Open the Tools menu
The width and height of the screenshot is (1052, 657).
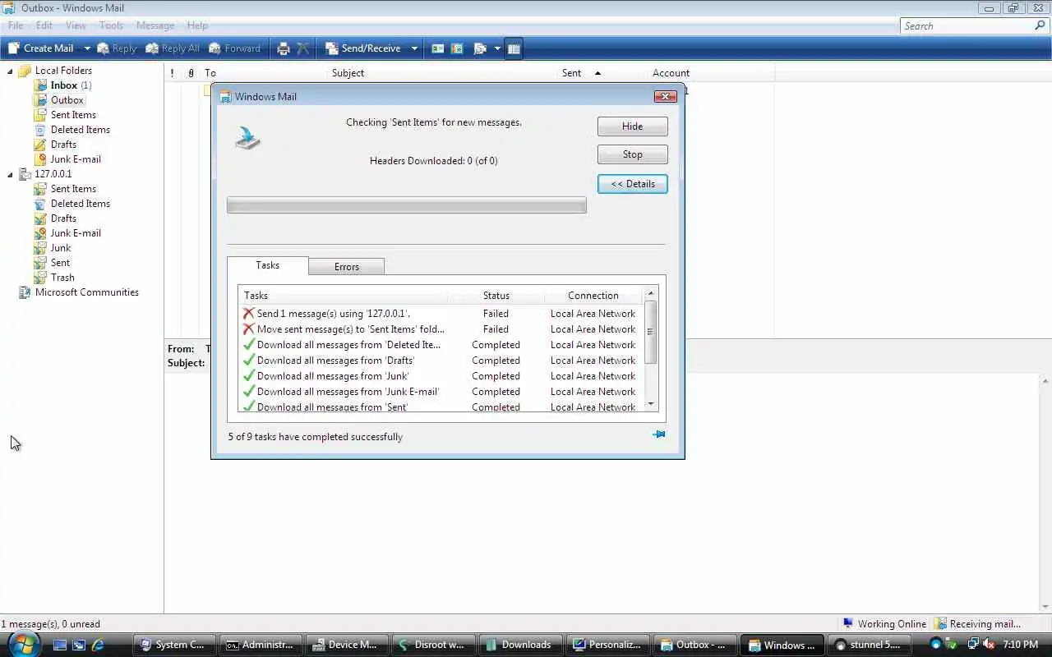(111, 25)
